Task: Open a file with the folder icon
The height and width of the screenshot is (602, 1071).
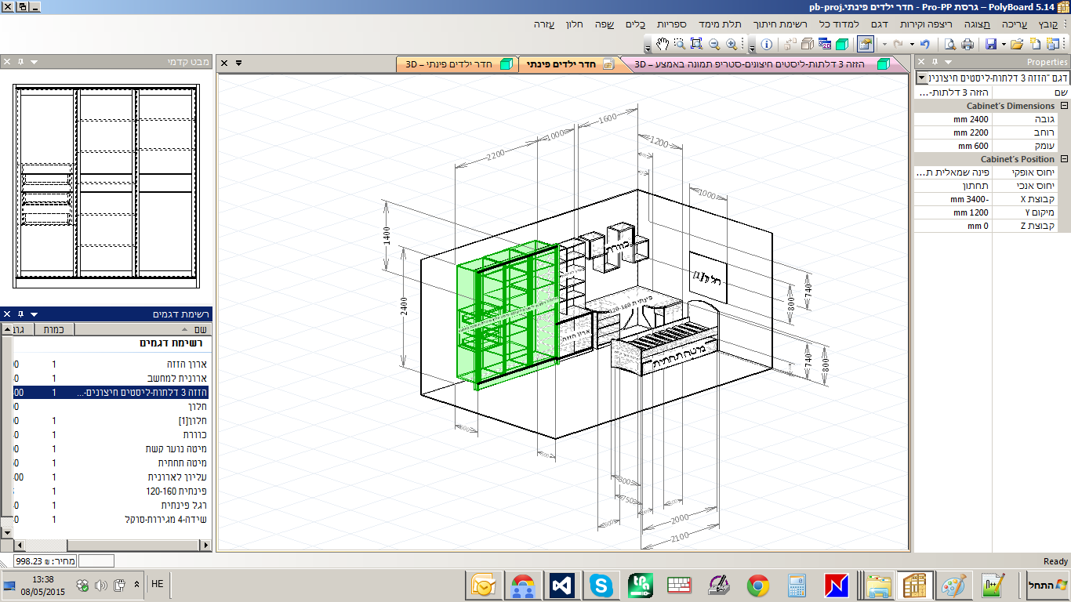Action: point(1017,44)
